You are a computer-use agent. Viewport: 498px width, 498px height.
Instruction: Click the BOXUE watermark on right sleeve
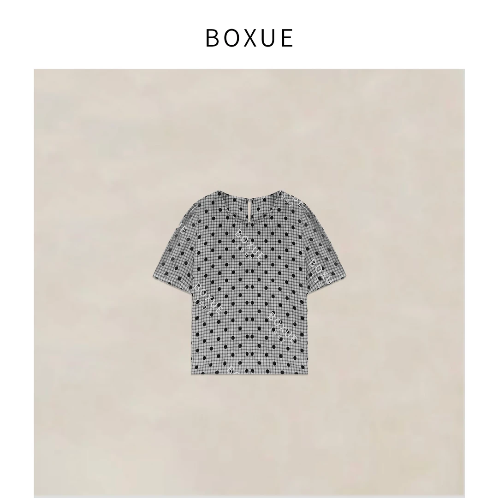(x=321, y=271)
